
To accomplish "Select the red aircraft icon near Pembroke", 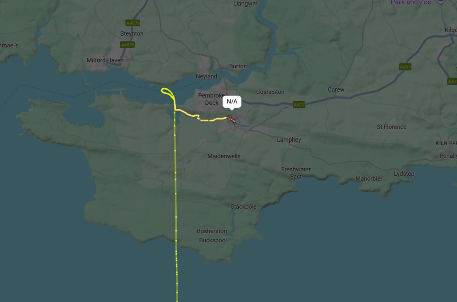I will pyautogui.click(x=231, y=119).
